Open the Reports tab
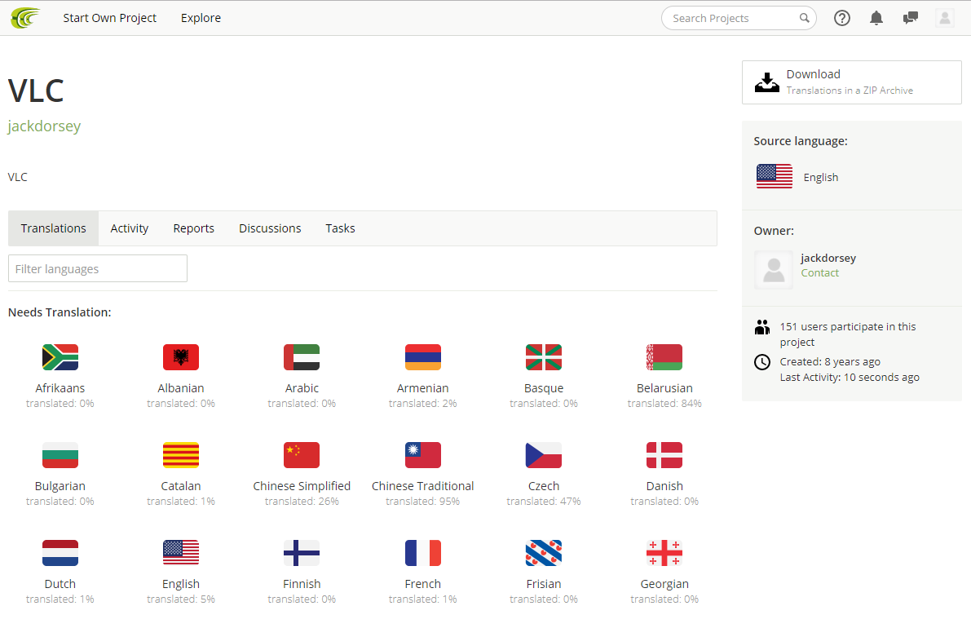 194,228
